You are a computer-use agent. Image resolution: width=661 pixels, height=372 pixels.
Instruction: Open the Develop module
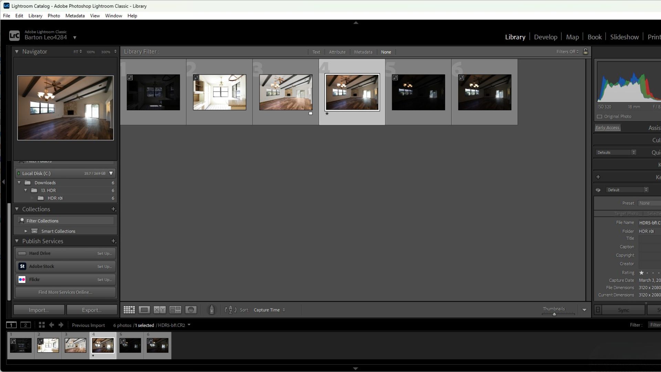[545, 37]
